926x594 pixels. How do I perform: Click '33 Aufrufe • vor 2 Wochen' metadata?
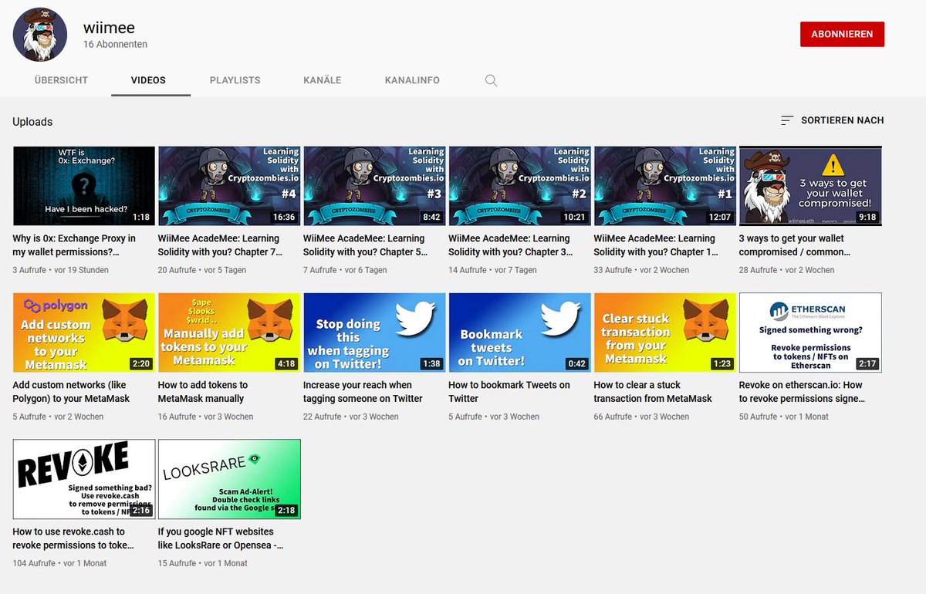pyautogui.click(x=641, y=270)
